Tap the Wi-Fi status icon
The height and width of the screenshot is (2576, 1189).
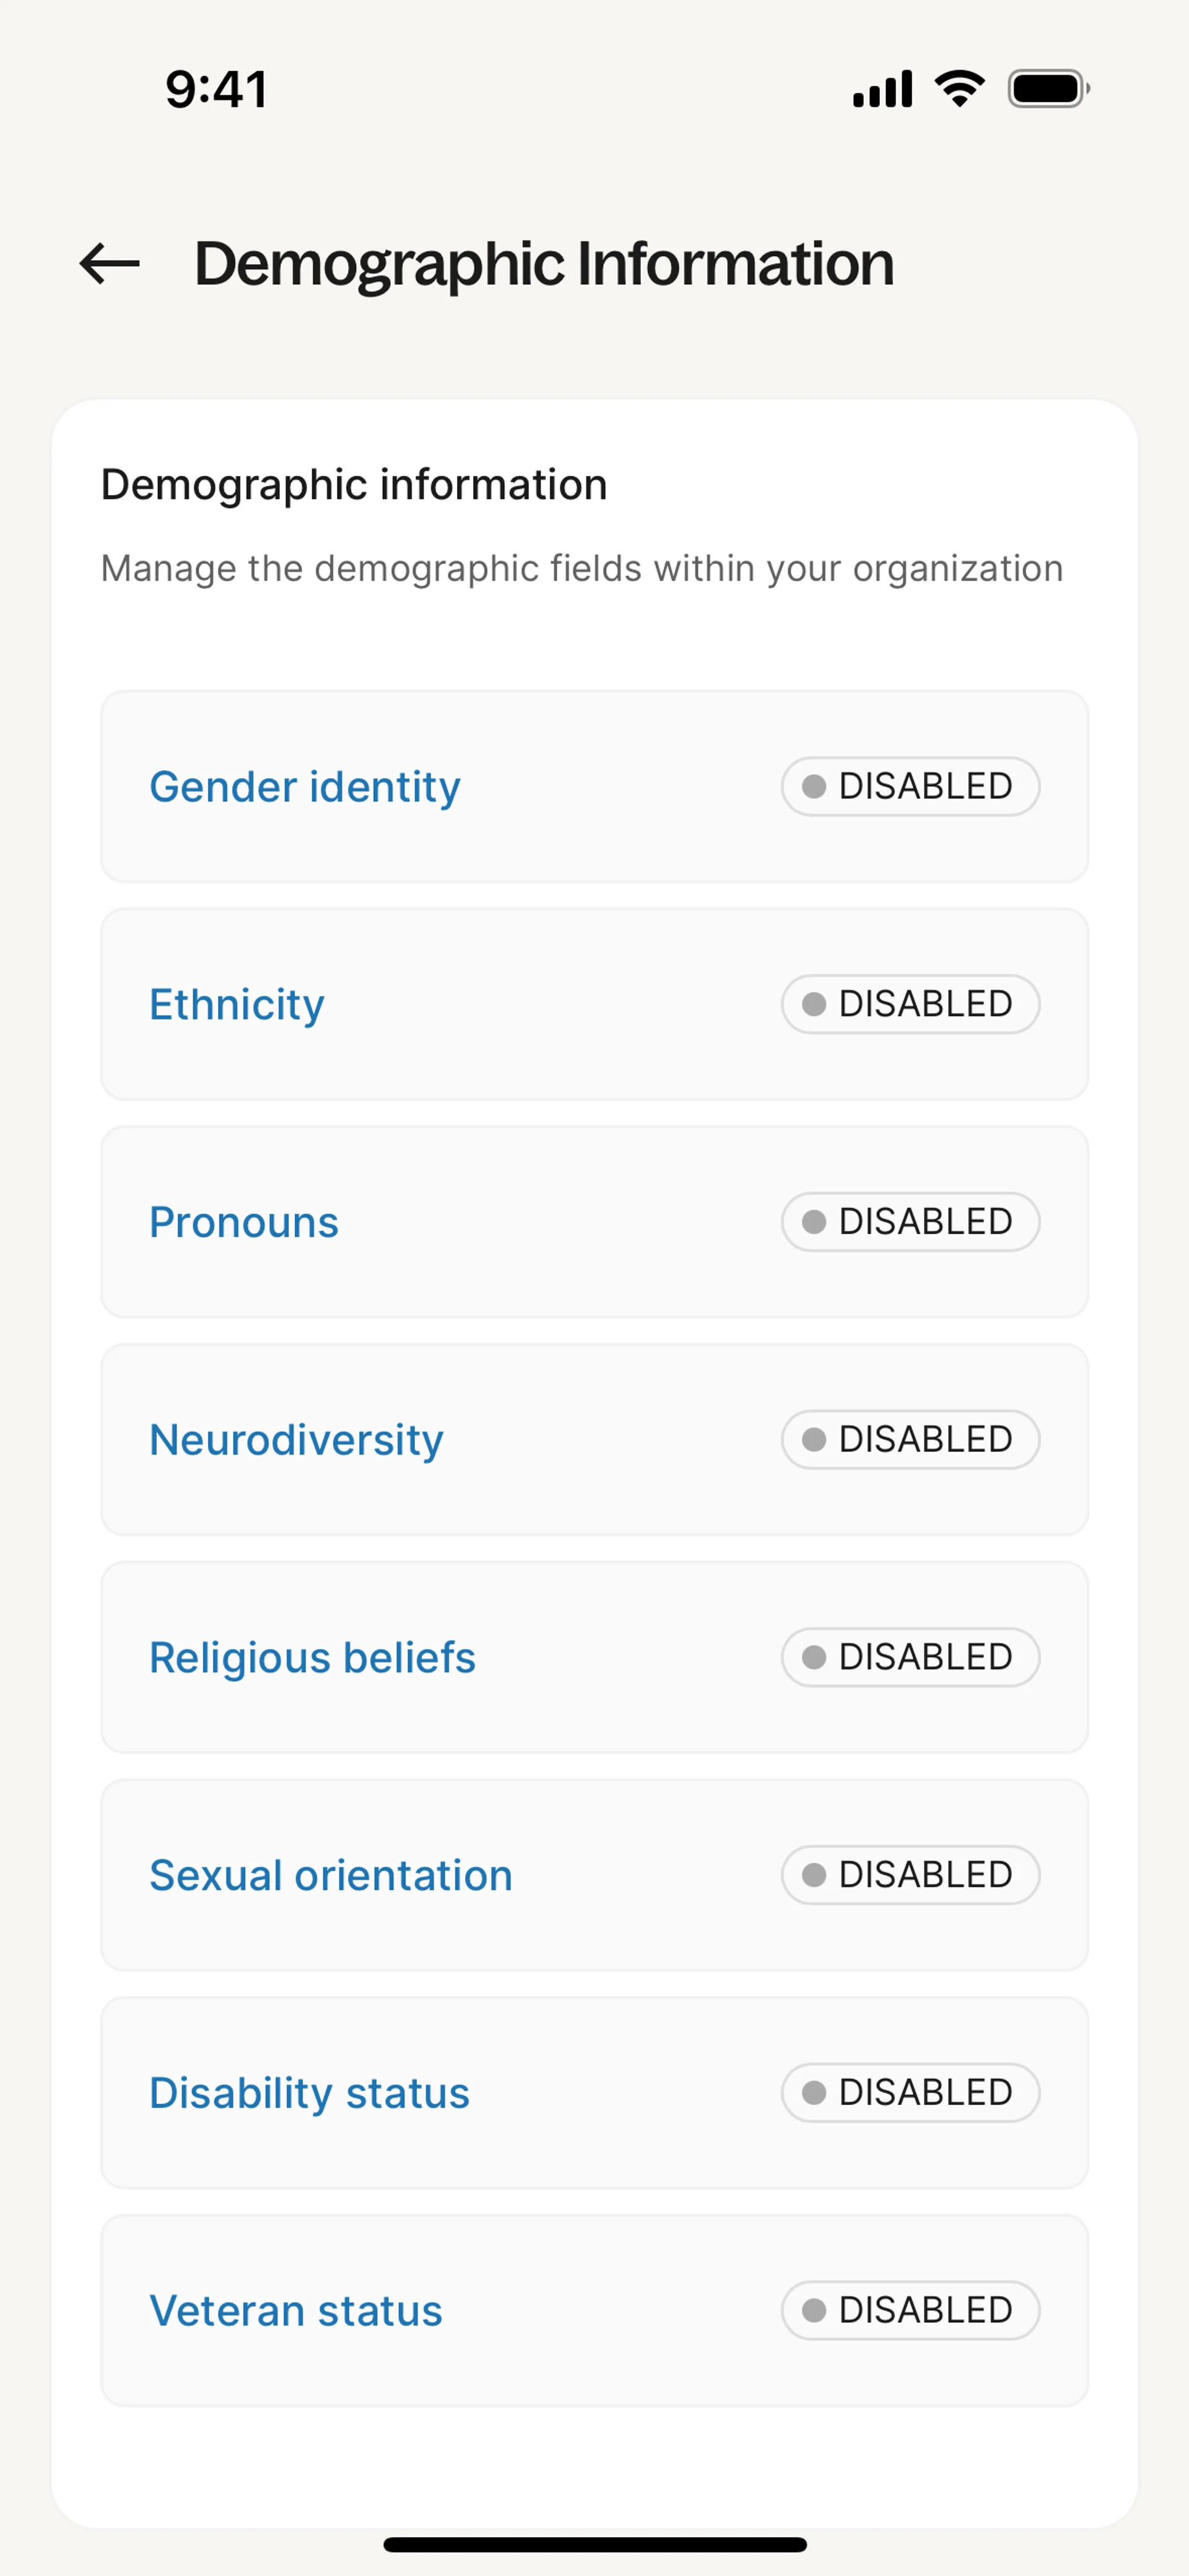[x=959, y=89]
